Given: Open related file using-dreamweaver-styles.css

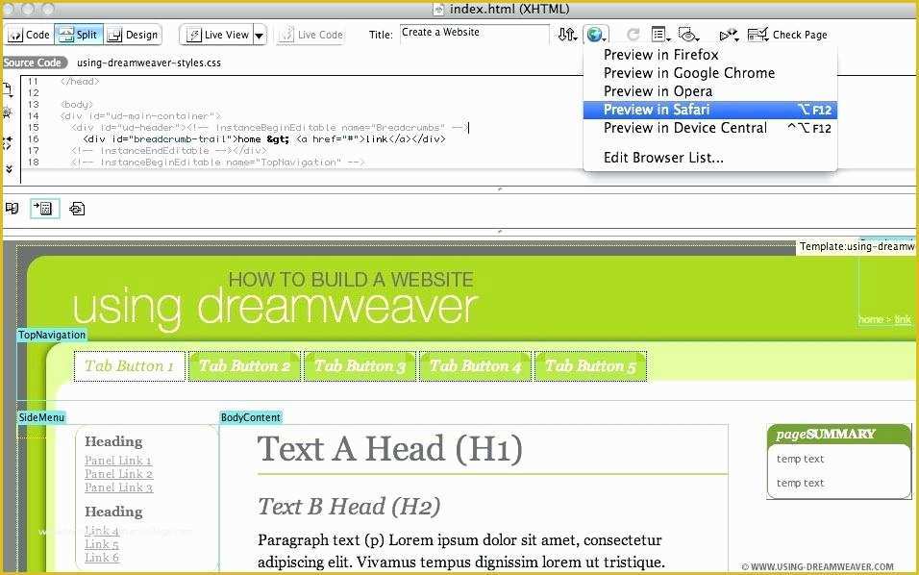Looking at the screenshot, I should pos(149,62).
